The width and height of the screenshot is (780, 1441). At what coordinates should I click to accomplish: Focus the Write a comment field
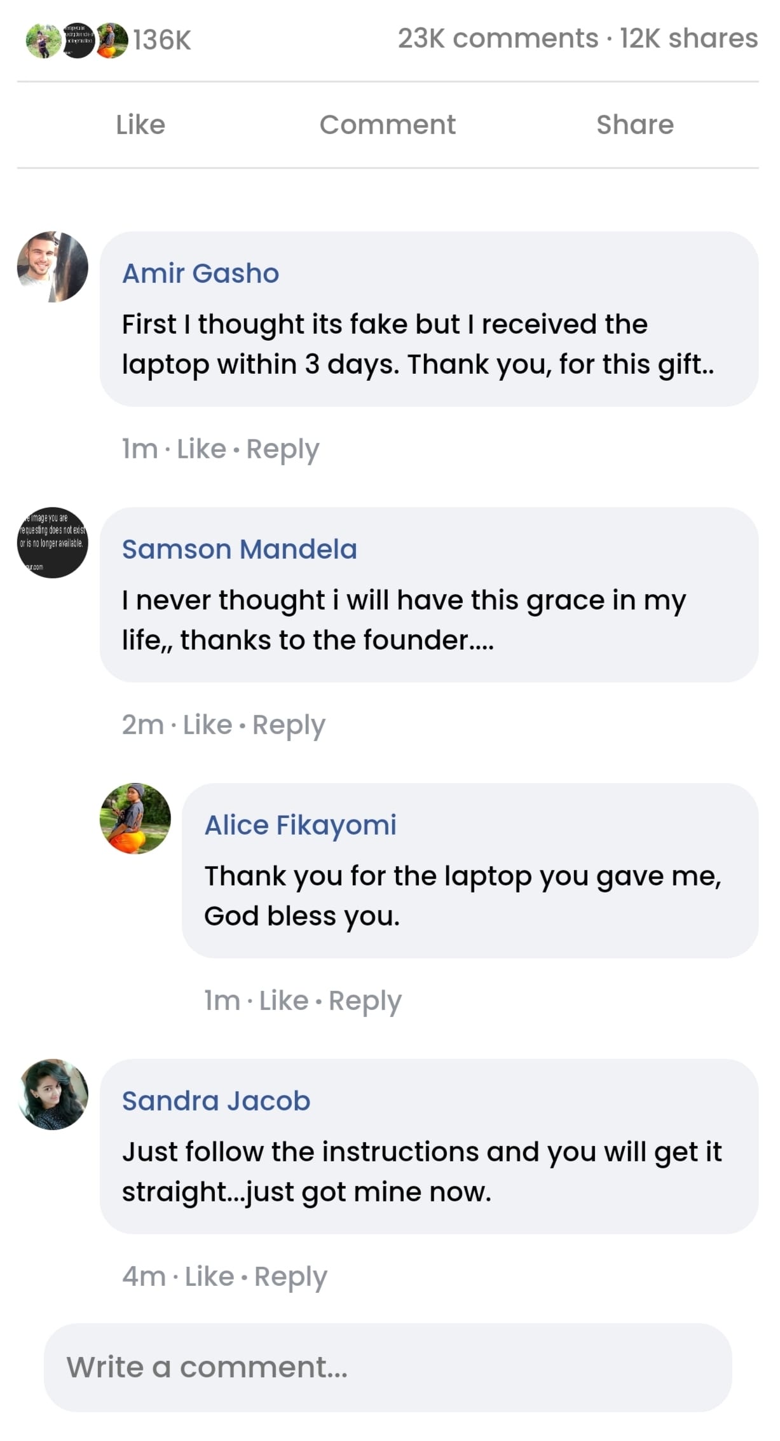[x=388, y=1367]
